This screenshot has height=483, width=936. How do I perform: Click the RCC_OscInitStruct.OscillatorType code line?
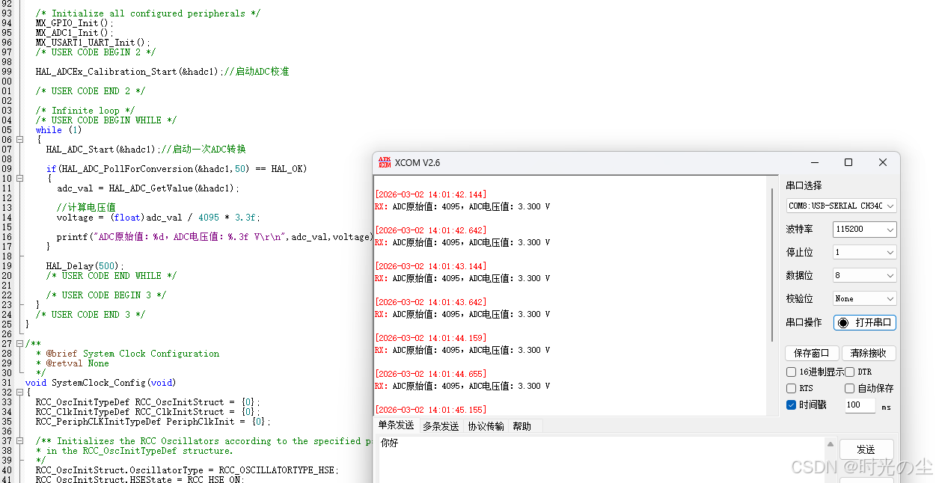[x=187, y=470]
